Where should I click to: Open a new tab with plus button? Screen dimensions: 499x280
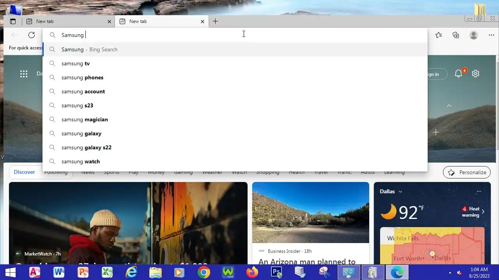click(x=215, y=21)
